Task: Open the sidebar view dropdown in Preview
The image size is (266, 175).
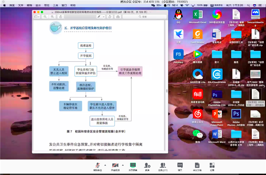Action: click(x=37, y=17)
